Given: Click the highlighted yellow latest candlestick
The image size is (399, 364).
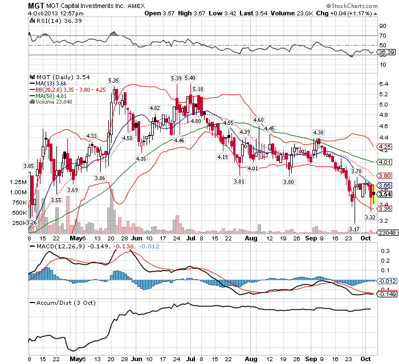Looking at the screenshot, I should click(x=373, y=194).
